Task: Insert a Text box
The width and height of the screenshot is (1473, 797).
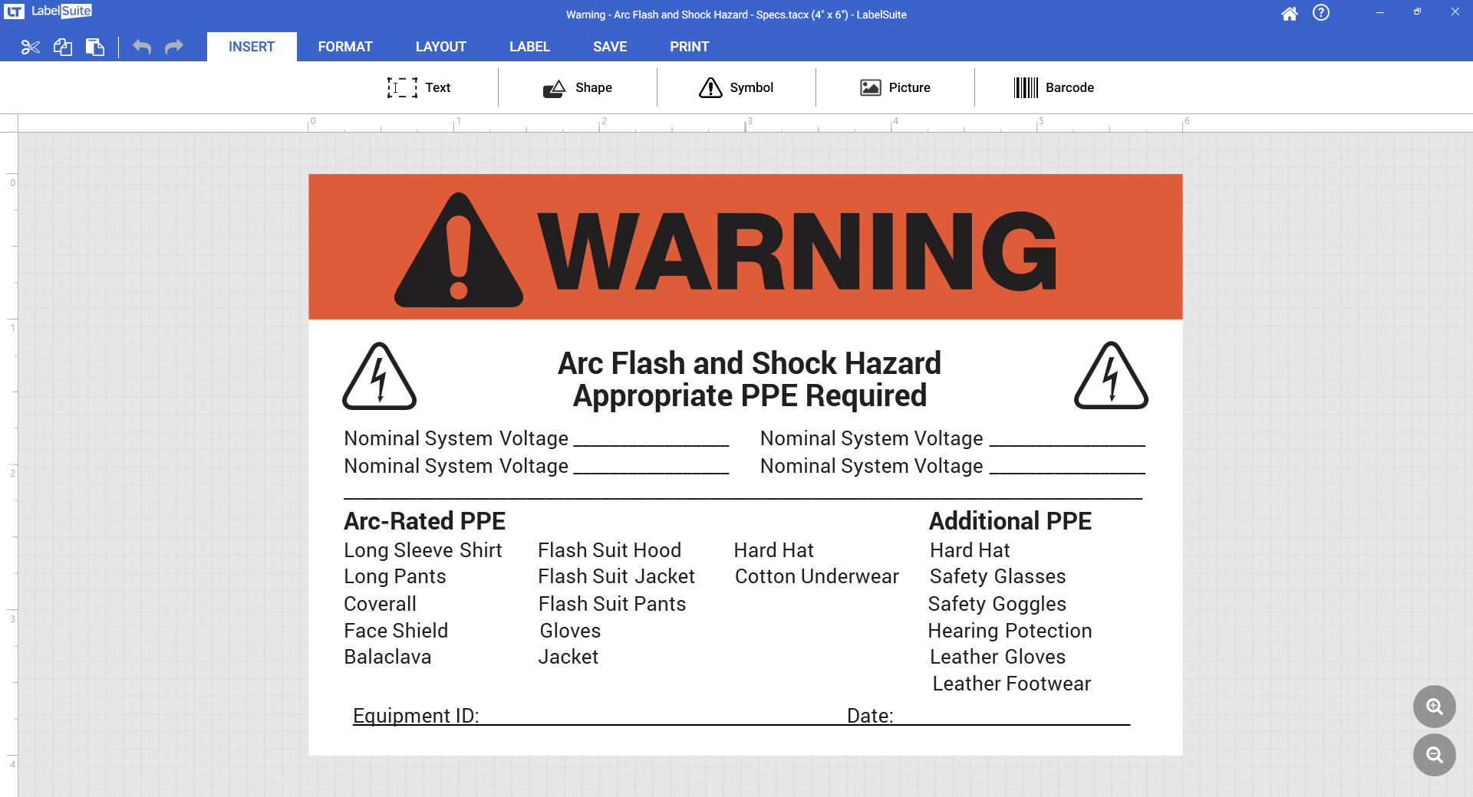Action: pos(419,87)
